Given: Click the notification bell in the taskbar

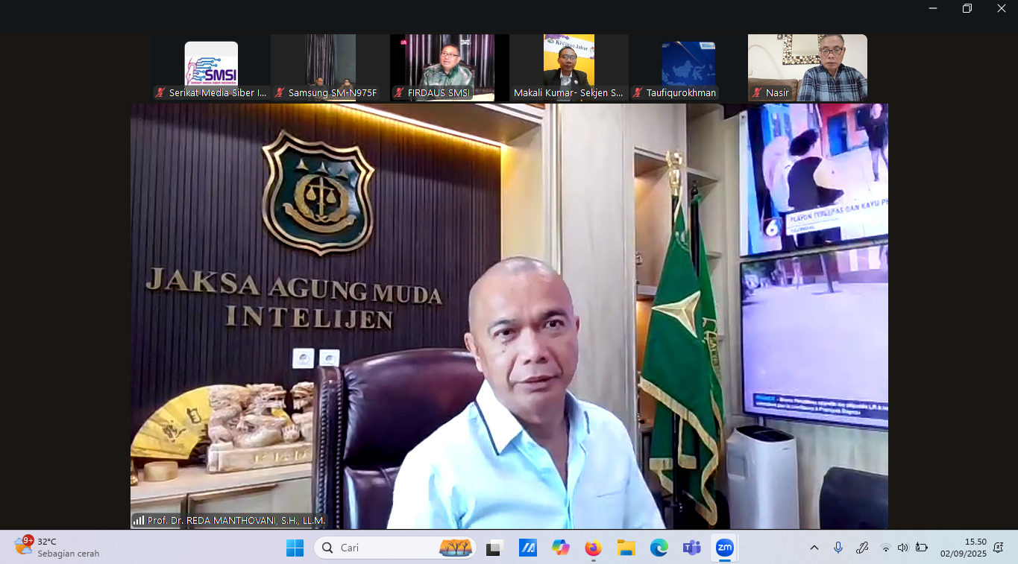Looking at the screenshot, I should tap(998, 548).
